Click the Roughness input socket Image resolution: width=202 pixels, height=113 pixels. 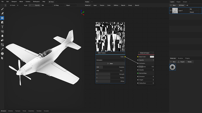[x=138, y=67]
